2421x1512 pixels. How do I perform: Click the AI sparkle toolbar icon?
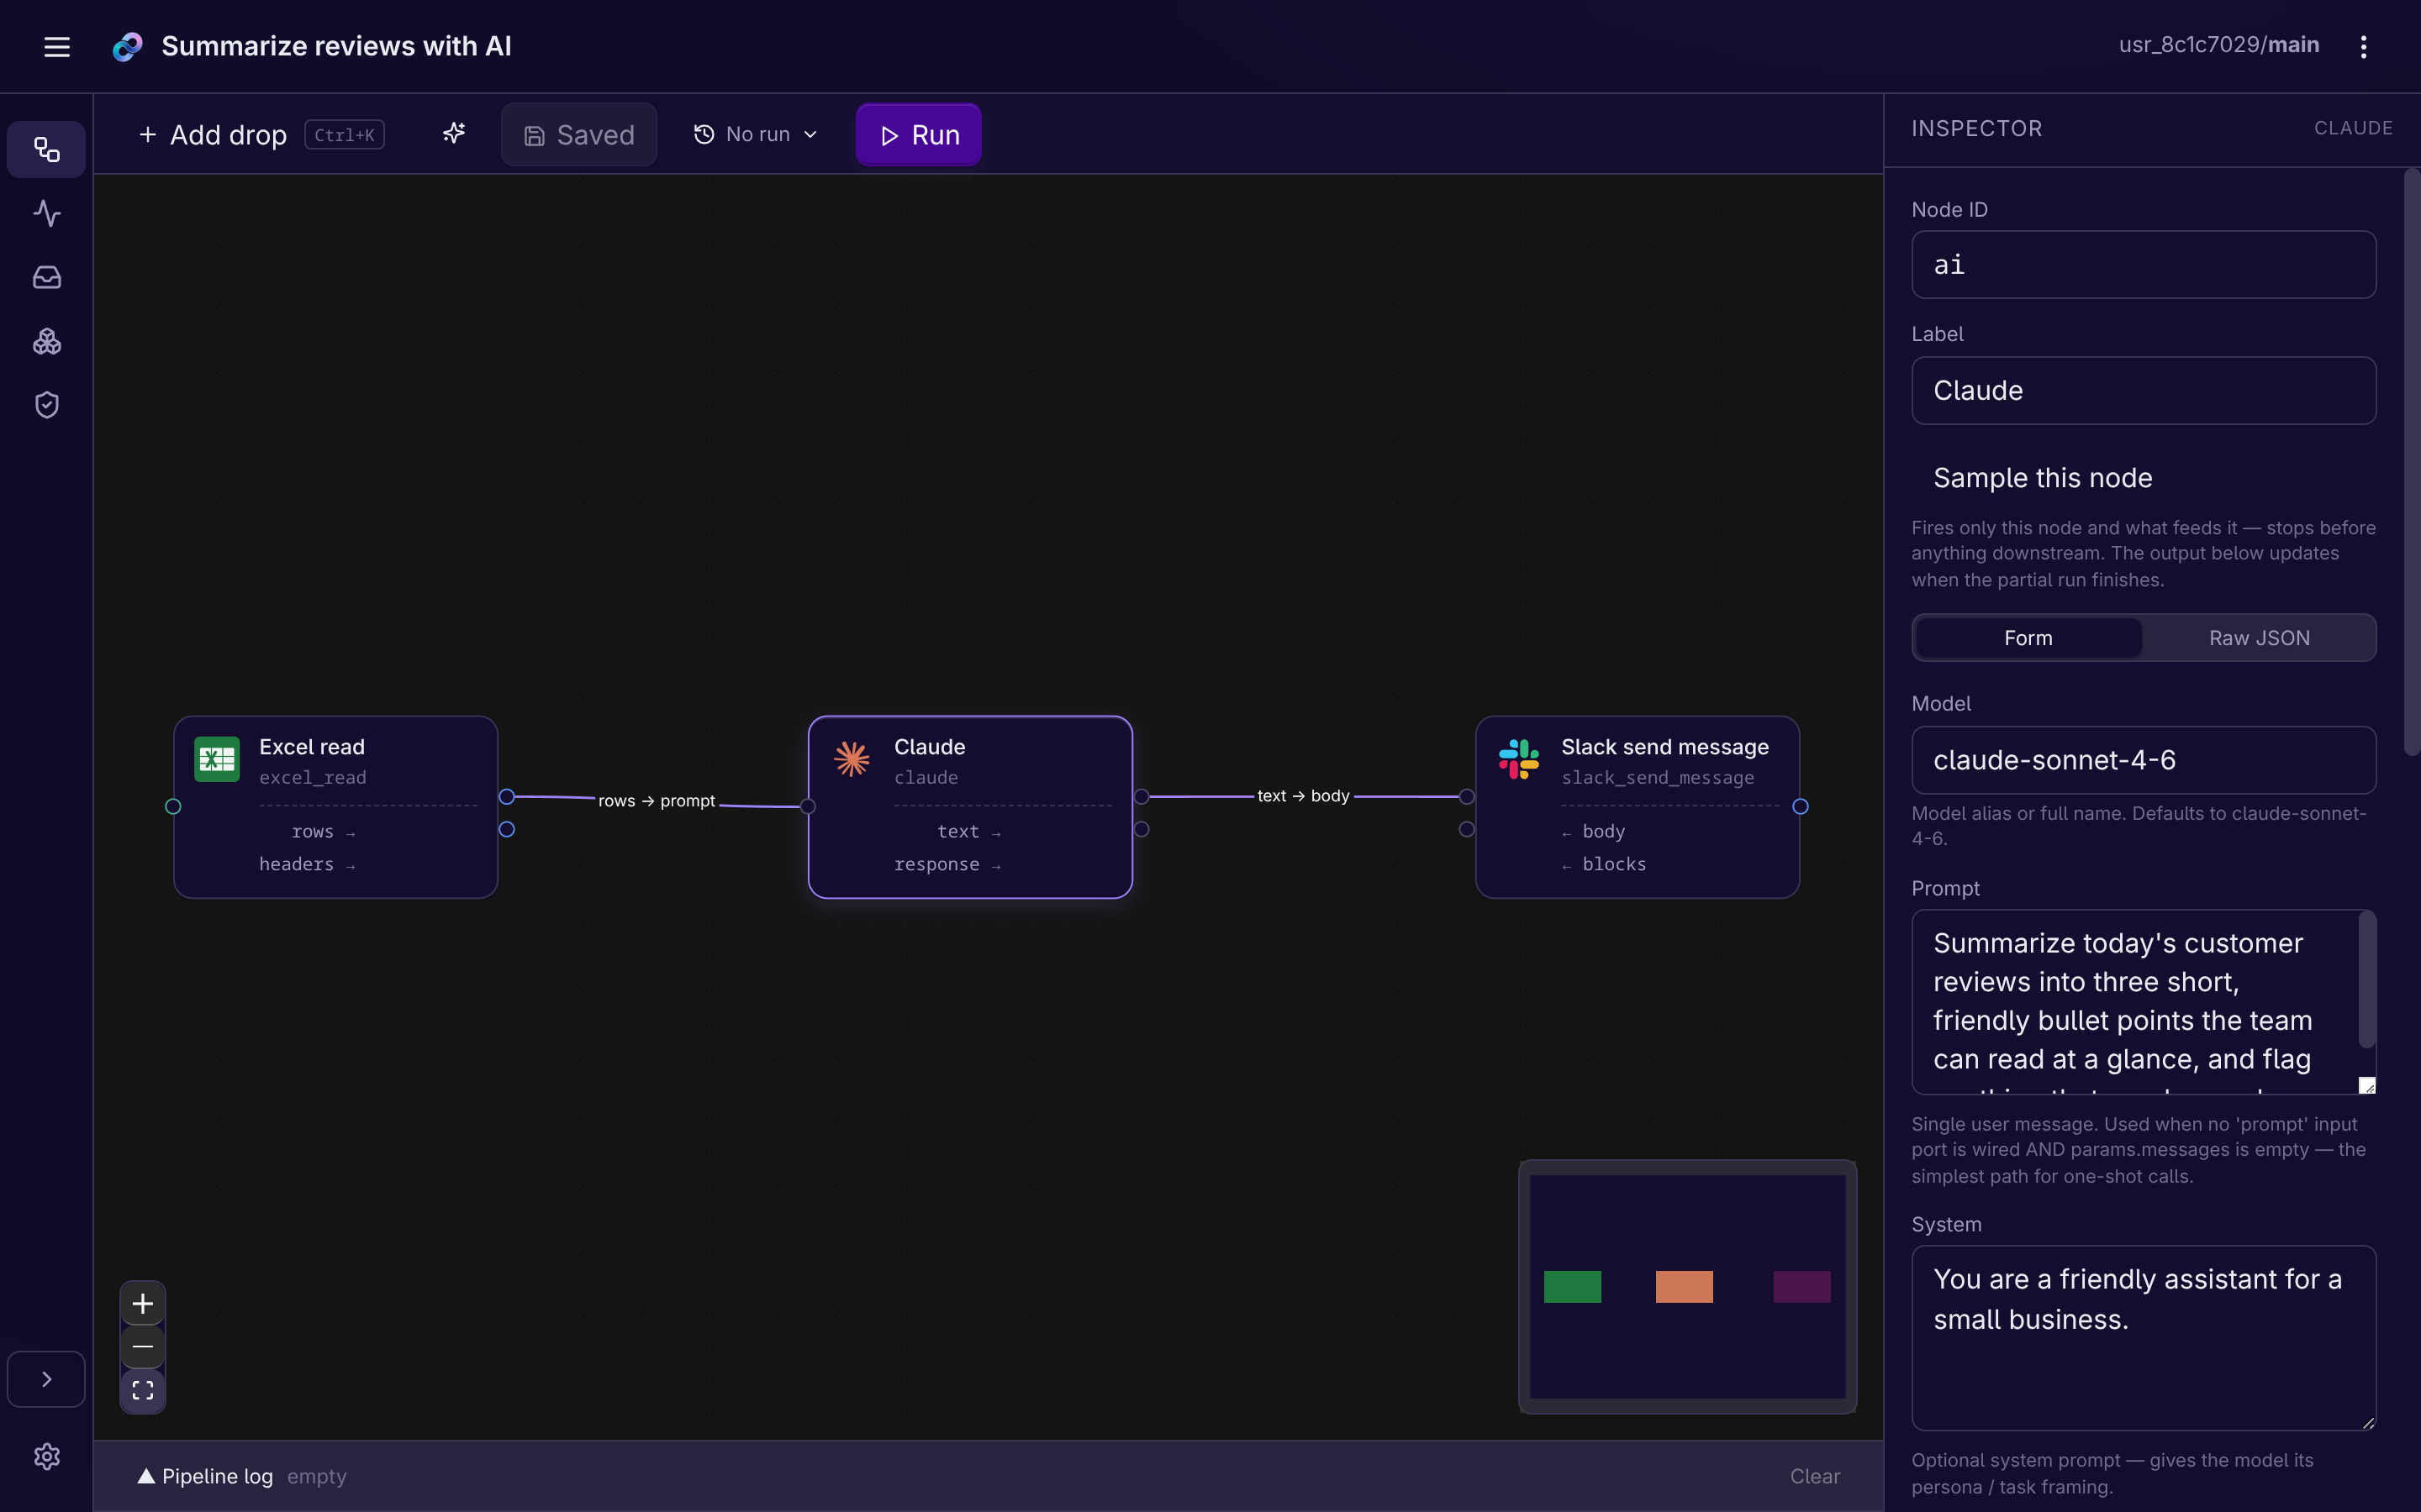(454, 134)
